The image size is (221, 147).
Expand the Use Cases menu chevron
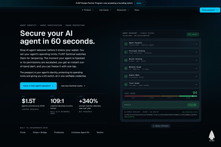tap(111, 10)
